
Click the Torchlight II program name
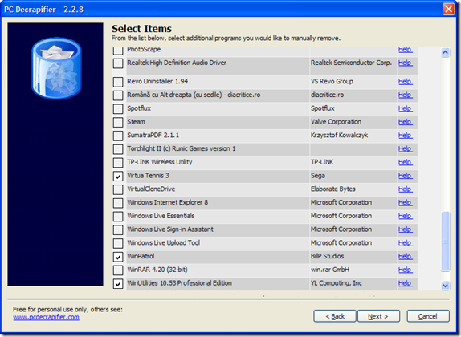182,148
